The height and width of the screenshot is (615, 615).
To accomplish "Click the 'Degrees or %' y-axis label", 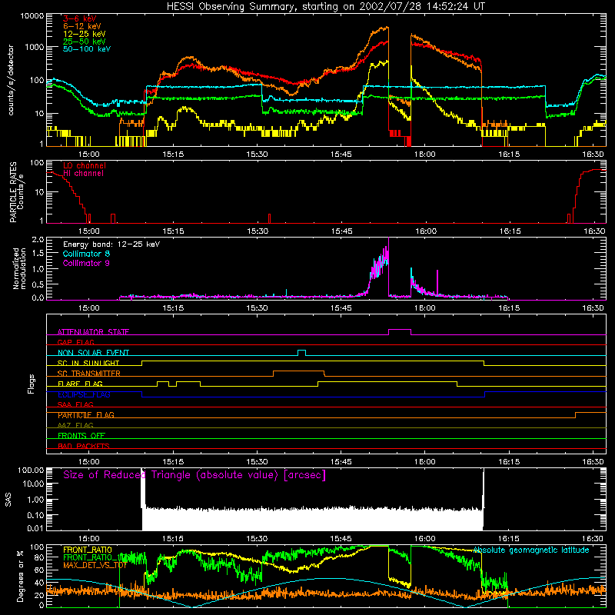I will pos(20,576).
